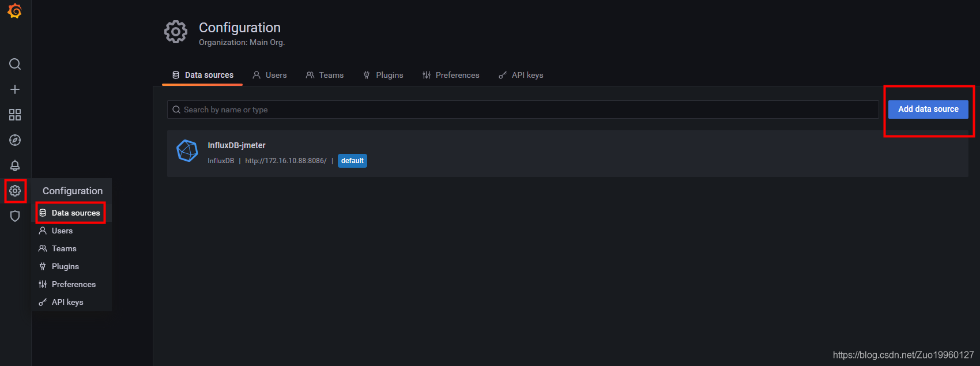Click the Add data source button
Screen dimensions: 980x366
point(928,110)
